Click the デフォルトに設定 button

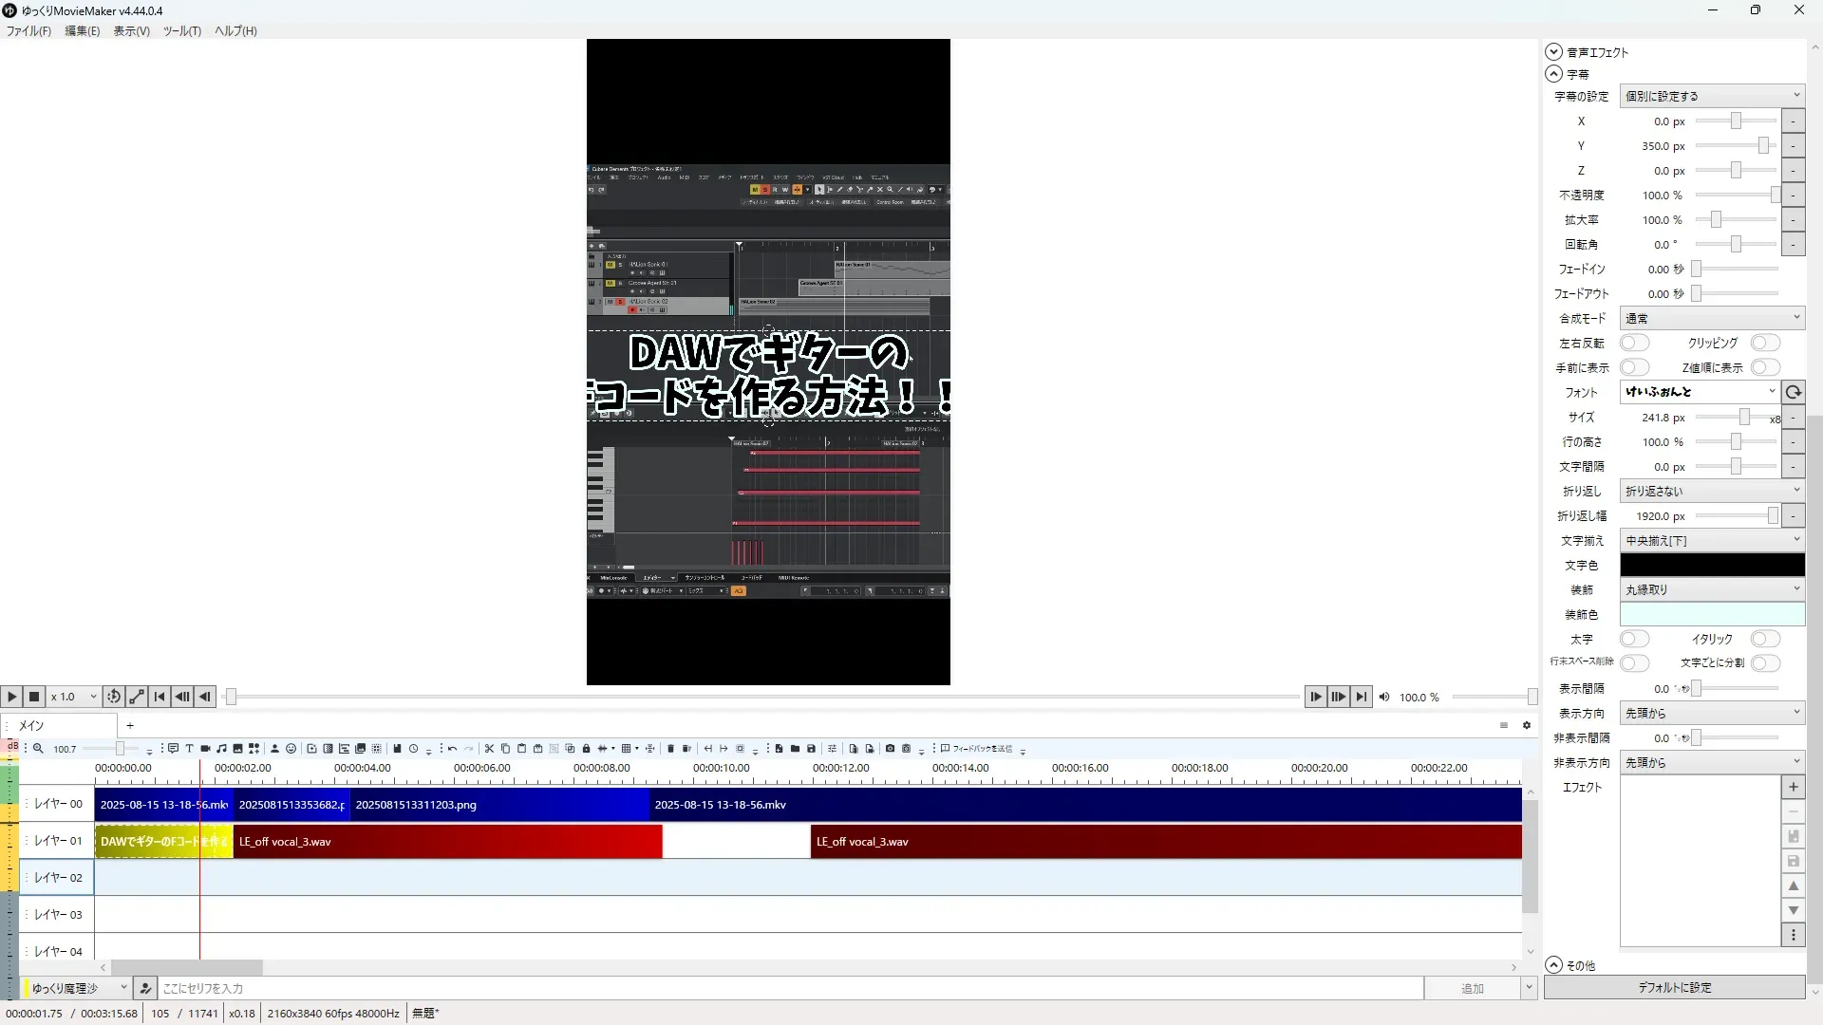[1674, 987]
